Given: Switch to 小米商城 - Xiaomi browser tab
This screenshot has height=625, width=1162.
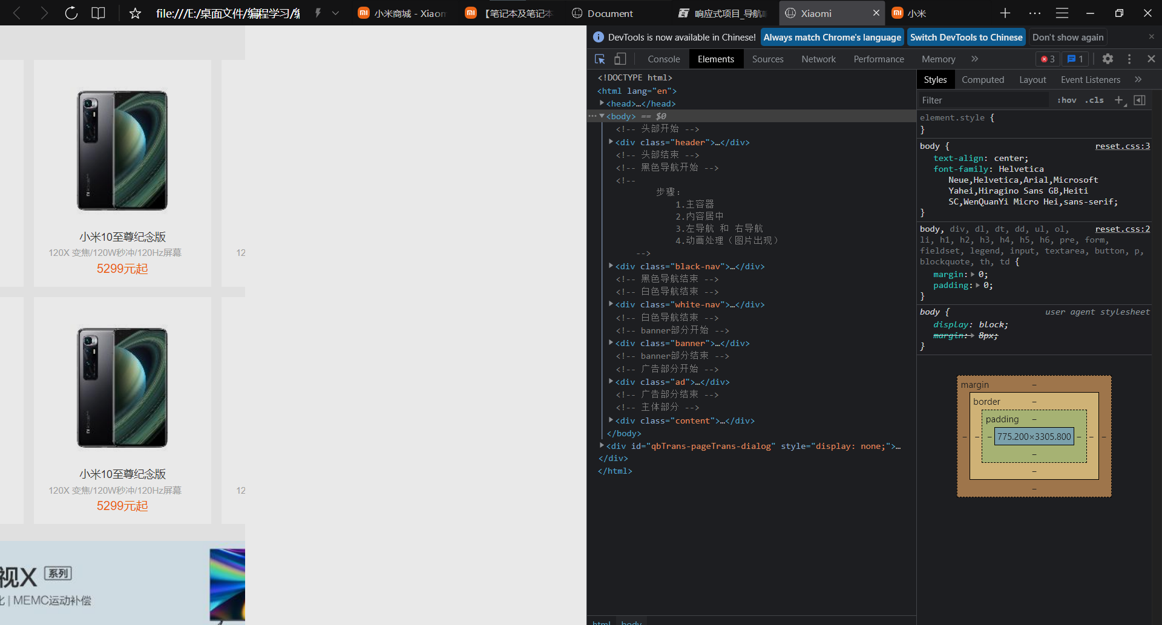Looking at the screenshot, I should (402, 13).
